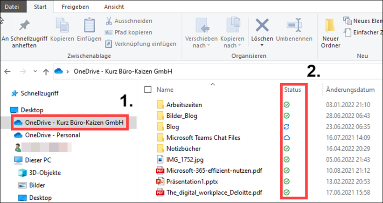Select Bilder in the sidebar
The width and height of the screenshot is (383, 203).
(32, 185)
